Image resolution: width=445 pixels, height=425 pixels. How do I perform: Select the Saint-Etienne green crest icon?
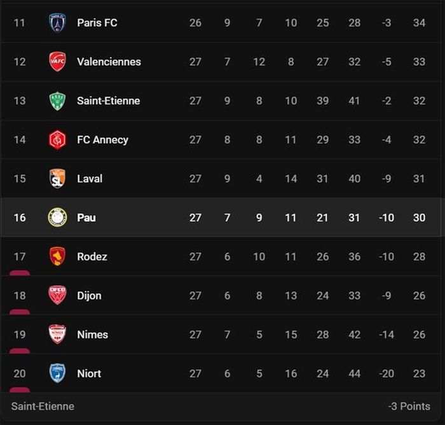click(57, 101)
